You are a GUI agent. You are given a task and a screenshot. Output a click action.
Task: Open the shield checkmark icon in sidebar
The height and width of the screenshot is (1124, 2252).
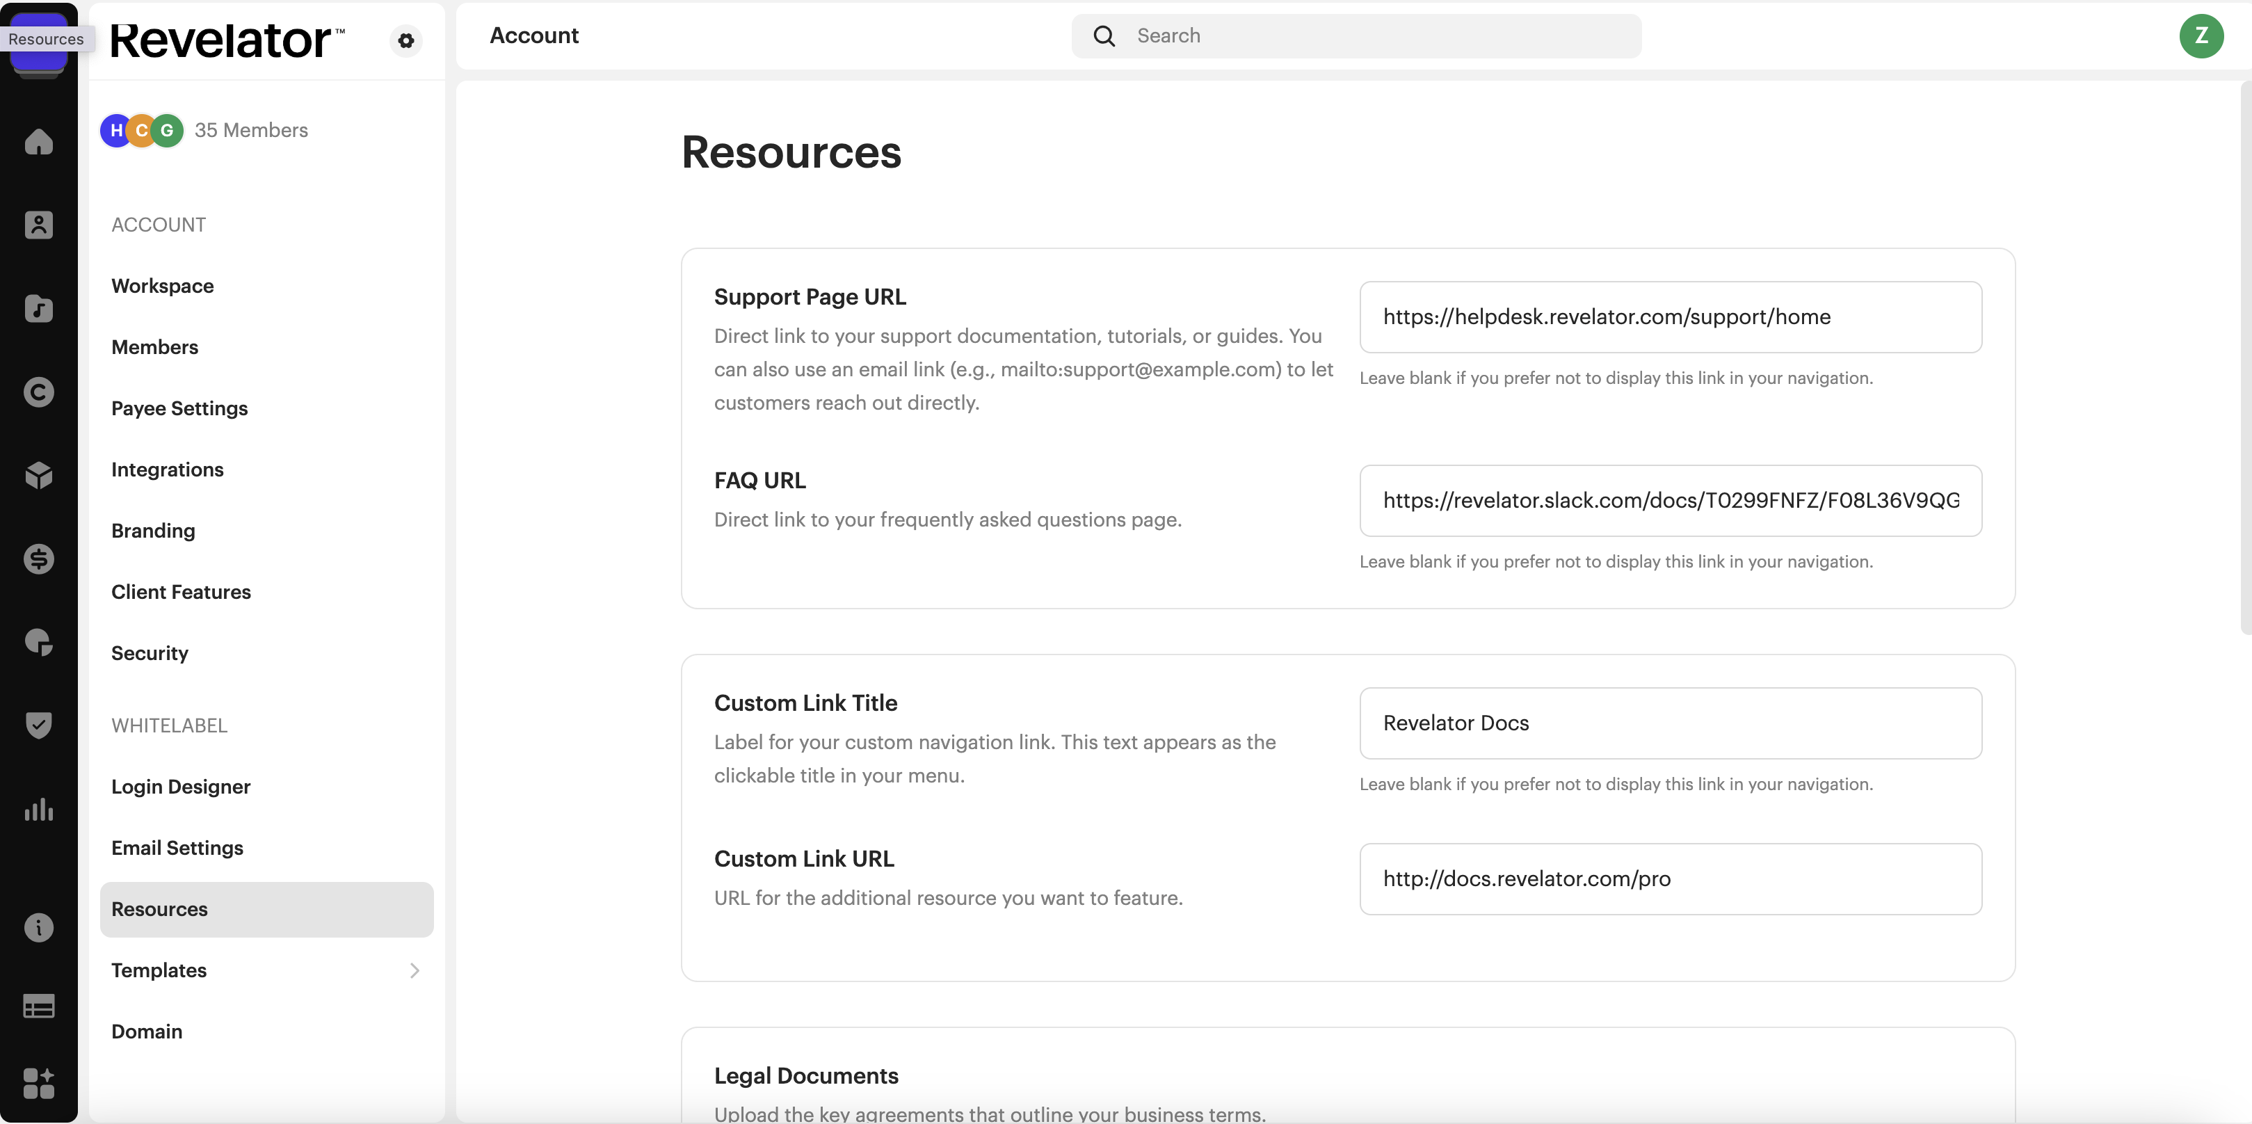38,725
